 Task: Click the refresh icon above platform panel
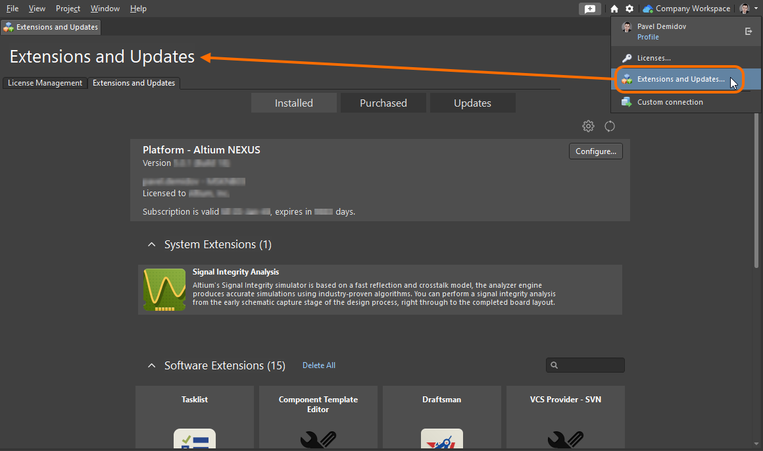pos(610,126)
